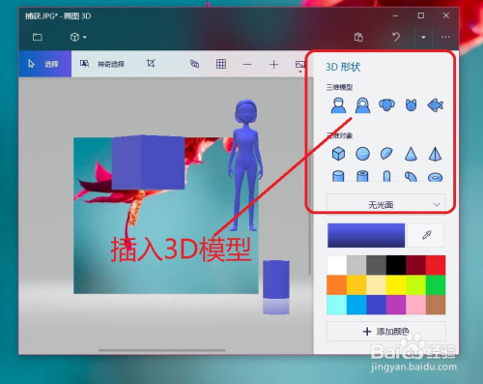
Task: Zoom in with the plus button
Action: point(273,65)
